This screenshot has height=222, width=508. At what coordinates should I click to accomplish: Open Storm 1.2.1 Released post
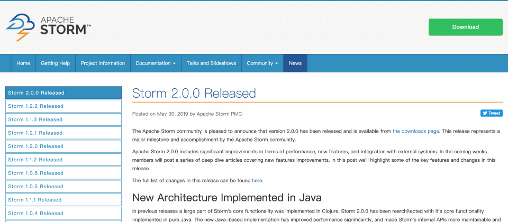click(63, 133)
